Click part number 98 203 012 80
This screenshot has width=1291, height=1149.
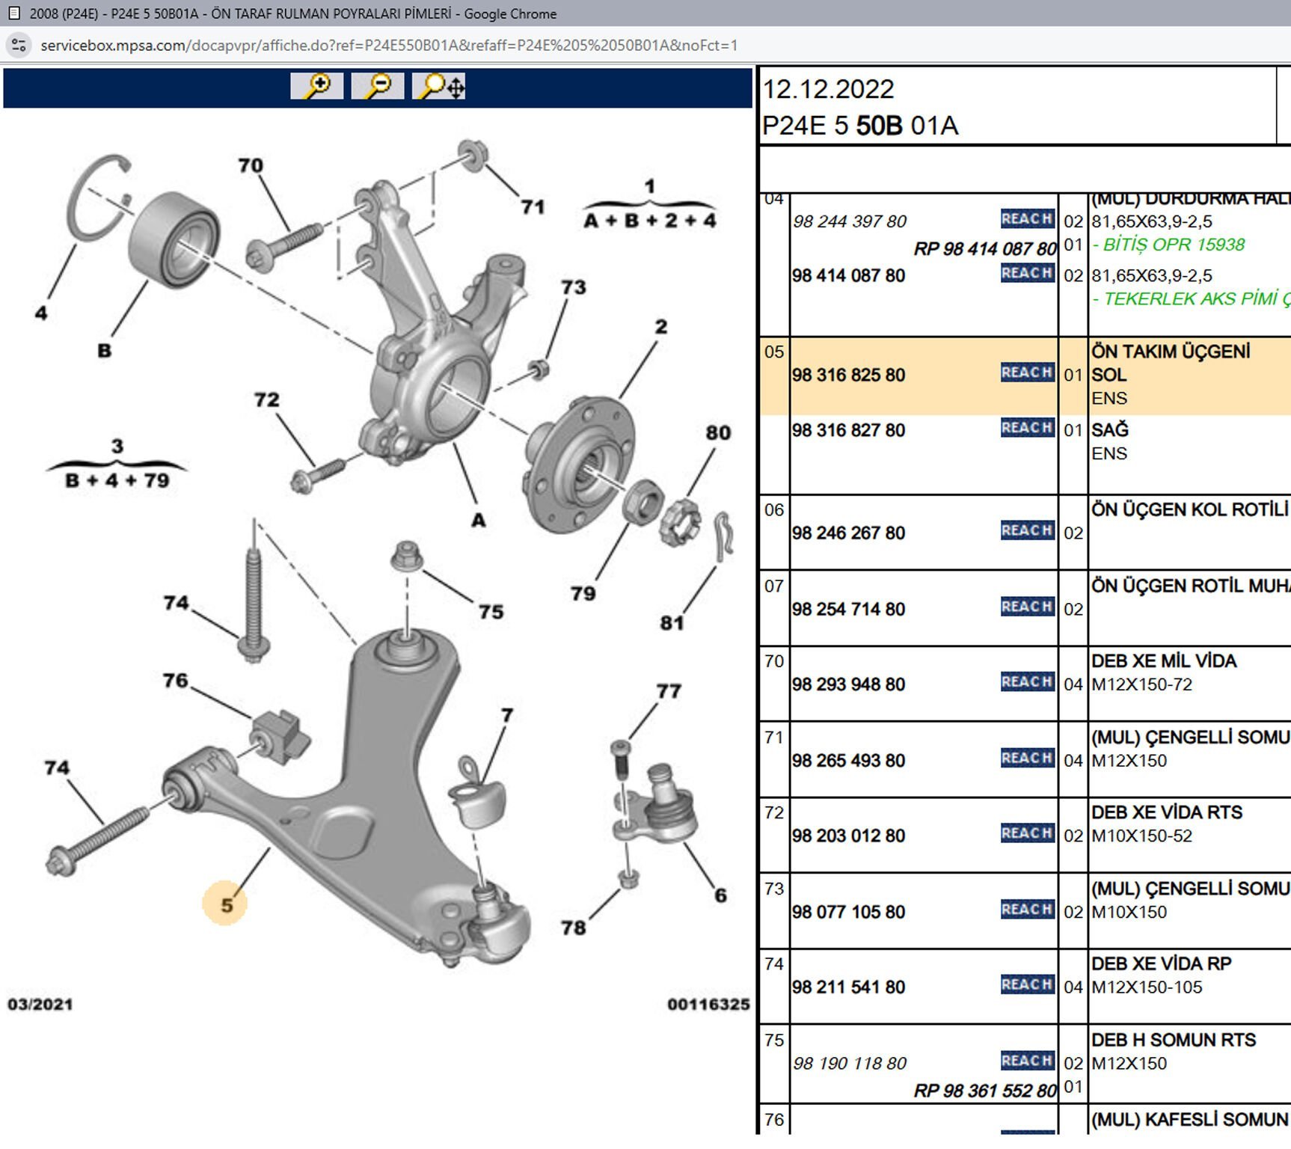848,836
